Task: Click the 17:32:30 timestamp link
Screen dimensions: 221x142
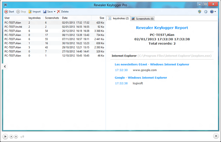Action: click(121, 70)
